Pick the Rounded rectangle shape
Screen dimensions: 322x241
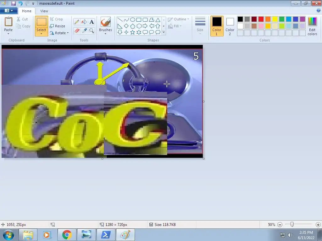pyautogui.click(x=145, y=20)
